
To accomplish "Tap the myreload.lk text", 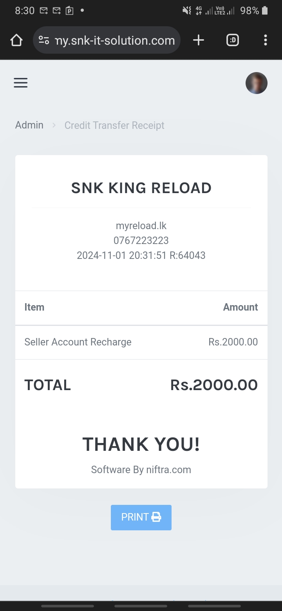I will click(141, 226).
